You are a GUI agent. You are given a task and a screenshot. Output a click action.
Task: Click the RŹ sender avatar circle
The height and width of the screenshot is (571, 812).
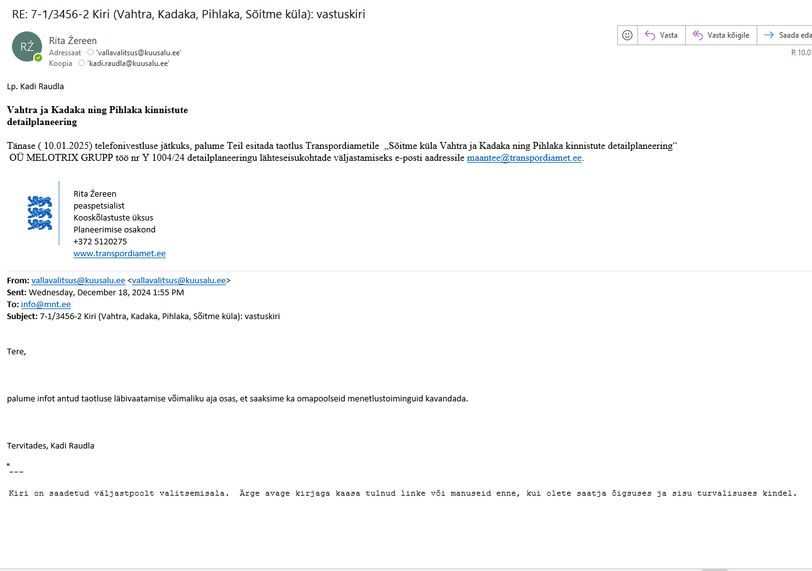tap(27, 46)
